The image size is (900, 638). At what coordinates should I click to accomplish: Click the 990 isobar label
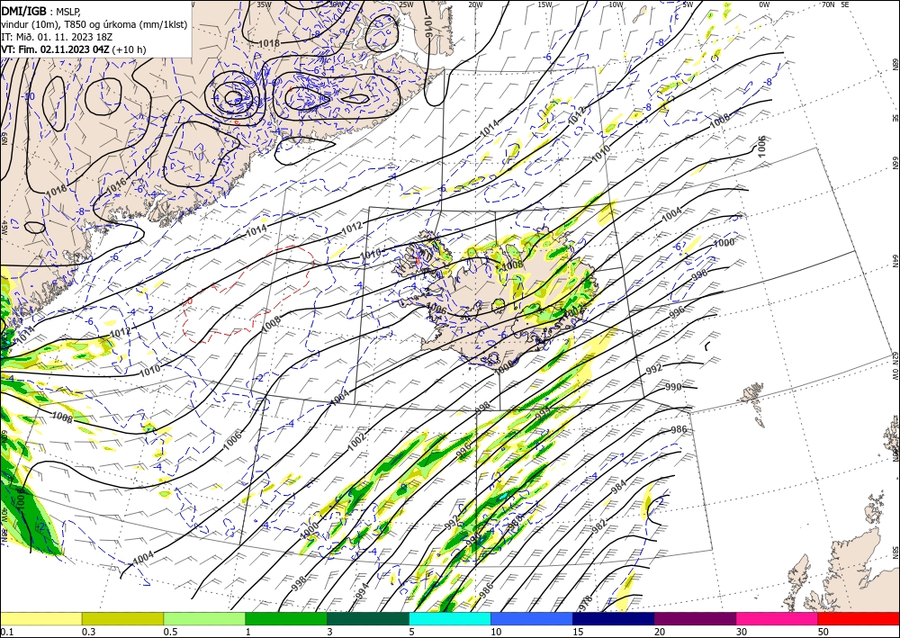673,387
